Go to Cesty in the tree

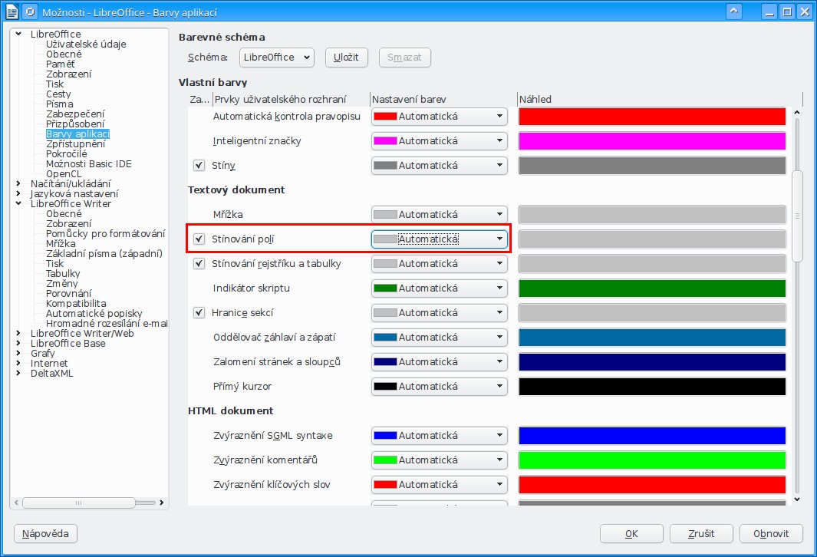pos(58,94)
